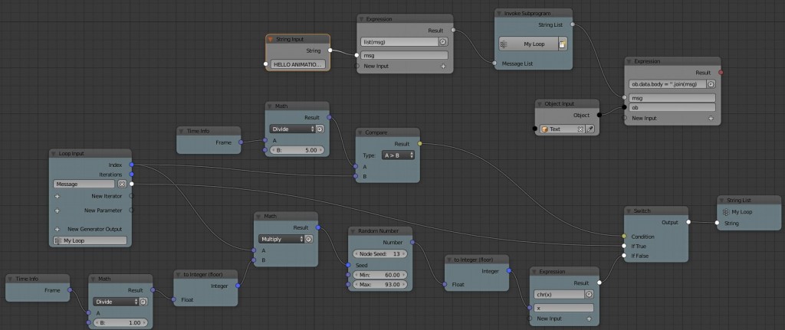Collapse the Switch node using its triangle
The height and width of the screenshot is (330, 785).
[x=629, y=211]
